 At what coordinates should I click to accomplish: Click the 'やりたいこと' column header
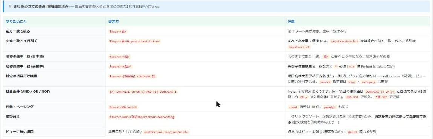pos(17,21)
